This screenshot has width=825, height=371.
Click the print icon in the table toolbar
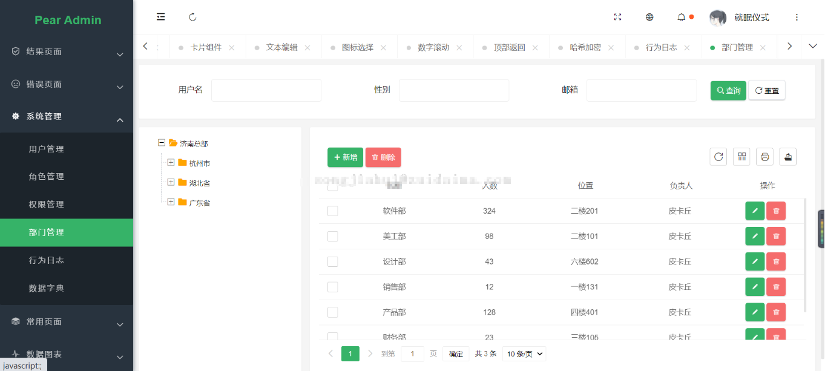764,156
